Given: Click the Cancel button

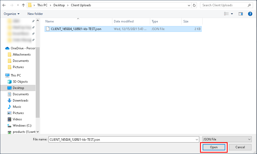Looking at the screenshot, I should pos(240,147).
